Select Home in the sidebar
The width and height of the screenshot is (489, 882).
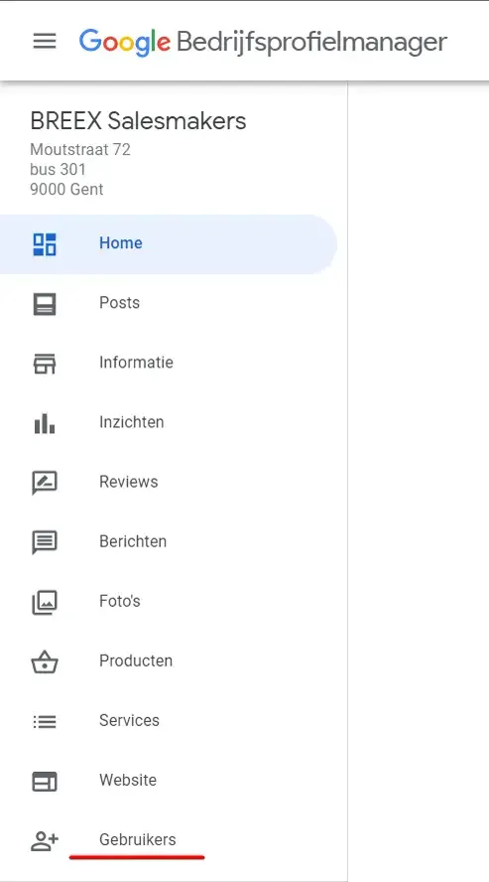point(168,244)
